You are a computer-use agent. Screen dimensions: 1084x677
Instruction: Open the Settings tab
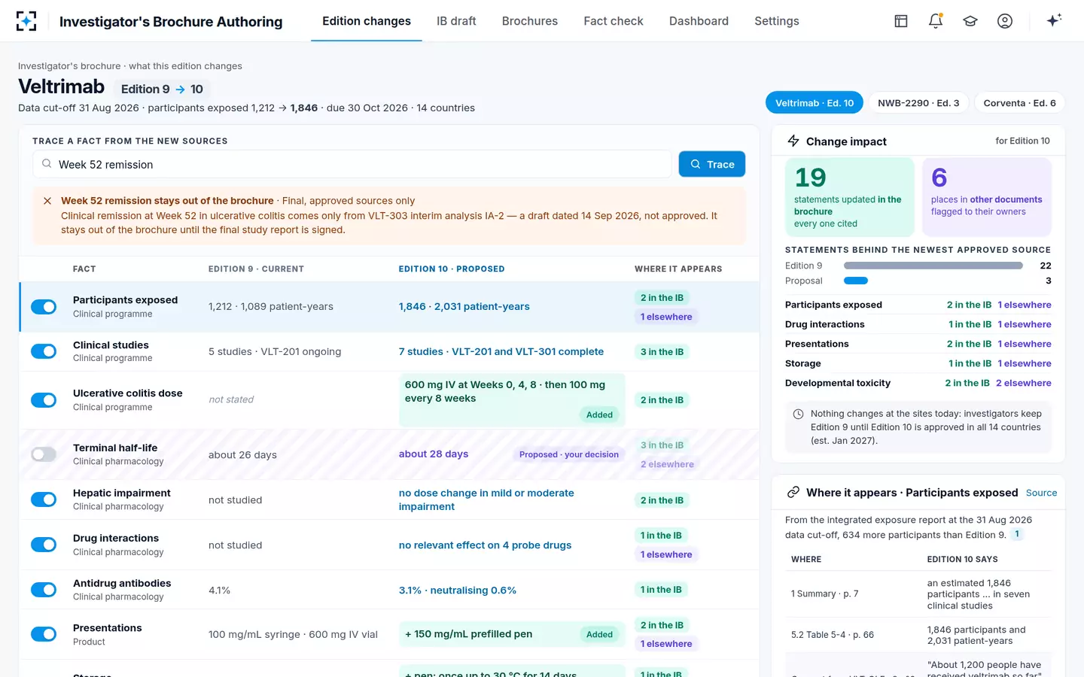click(777, 21)
